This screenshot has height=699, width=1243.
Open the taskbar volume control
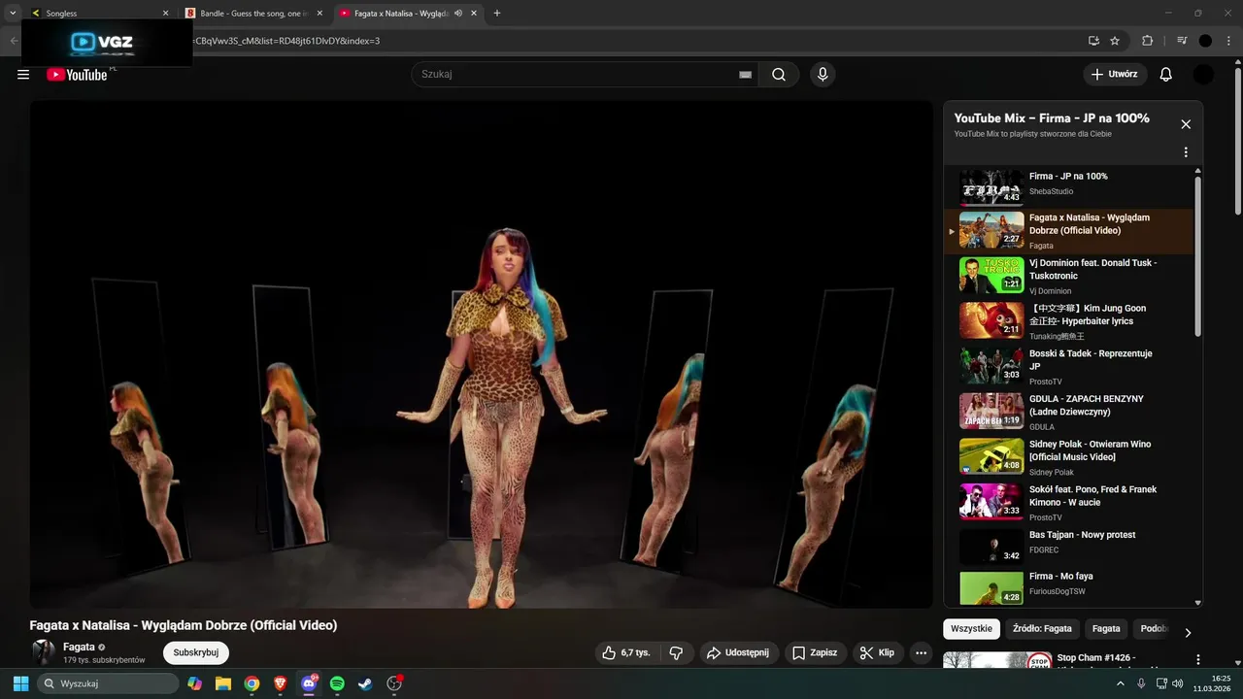pyautogui.click(x=1178, y=683)
